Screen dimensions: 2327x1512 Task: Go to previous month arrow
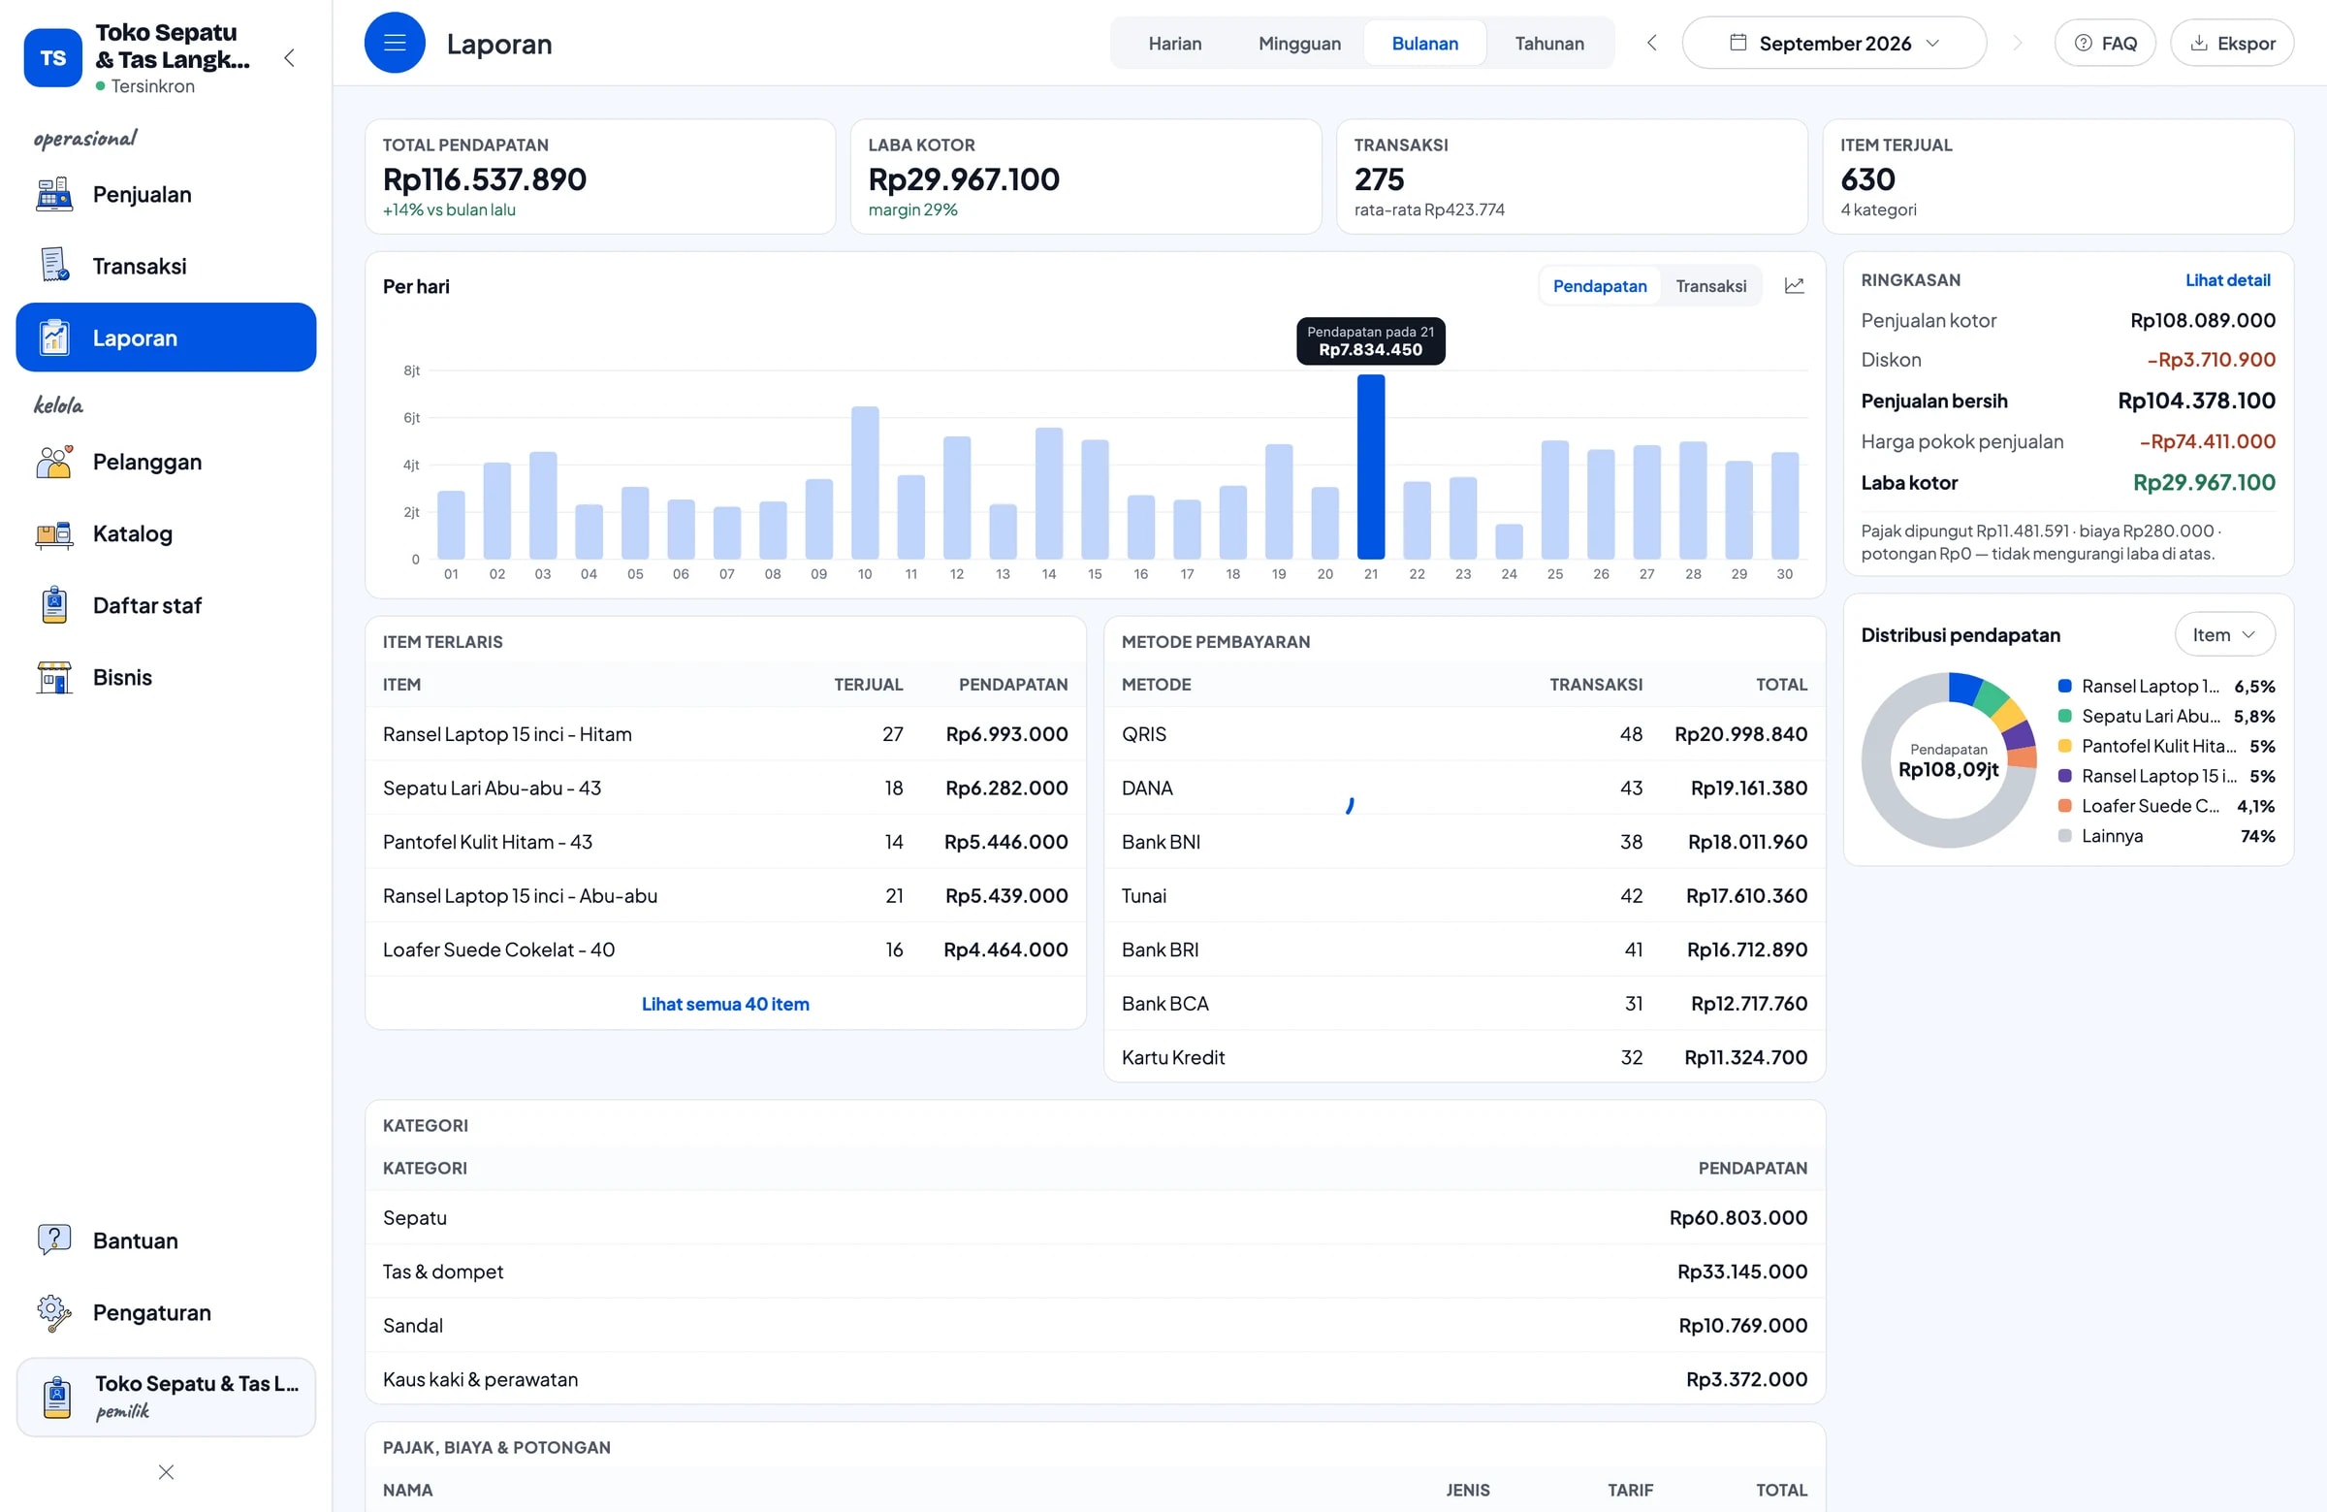click(1651, 43)
